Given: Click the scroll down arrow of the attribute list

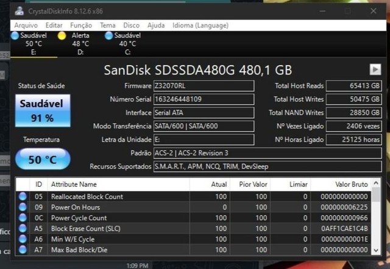Looking at the screenshot, I should tap(376, 250).
